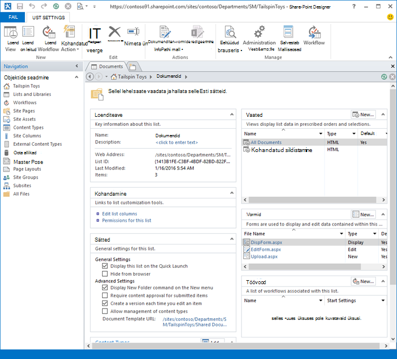This screenshot has width=397, height=359.
Task: Open the Preview in browser quick icon
Action: pos(81,6)
